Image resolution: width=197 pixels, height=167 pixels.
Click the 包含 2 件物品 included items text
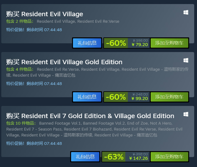pos(63,21)
